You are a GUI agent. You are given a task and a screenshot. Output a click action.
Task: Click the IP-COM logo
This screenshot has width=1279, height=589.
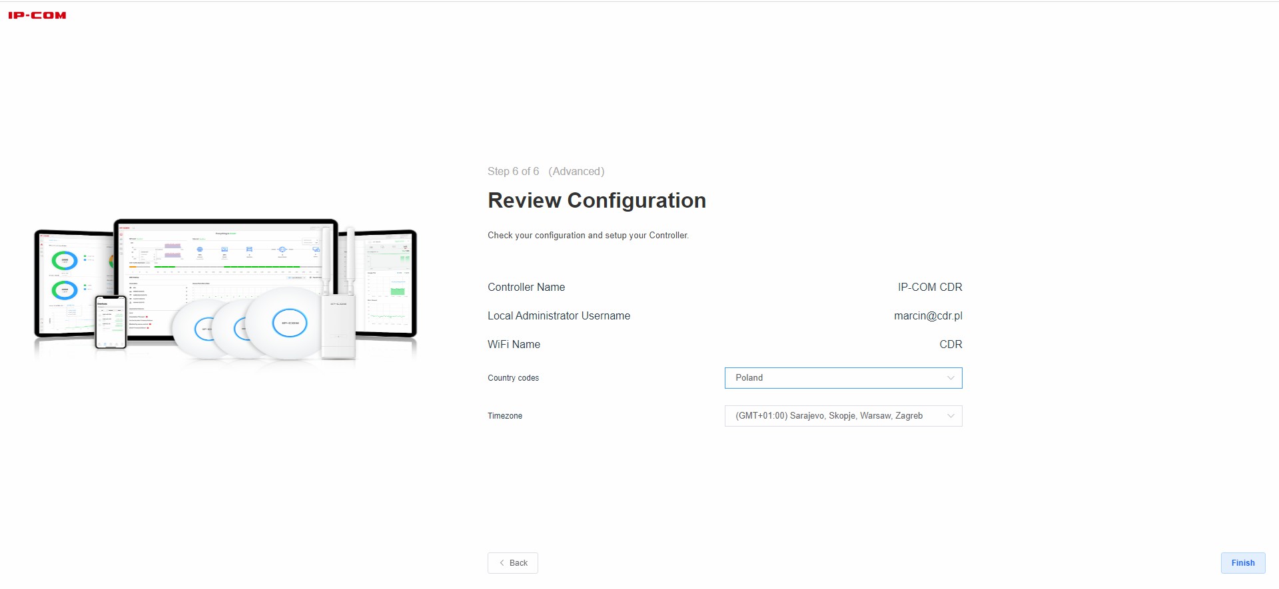pos(37,15)
